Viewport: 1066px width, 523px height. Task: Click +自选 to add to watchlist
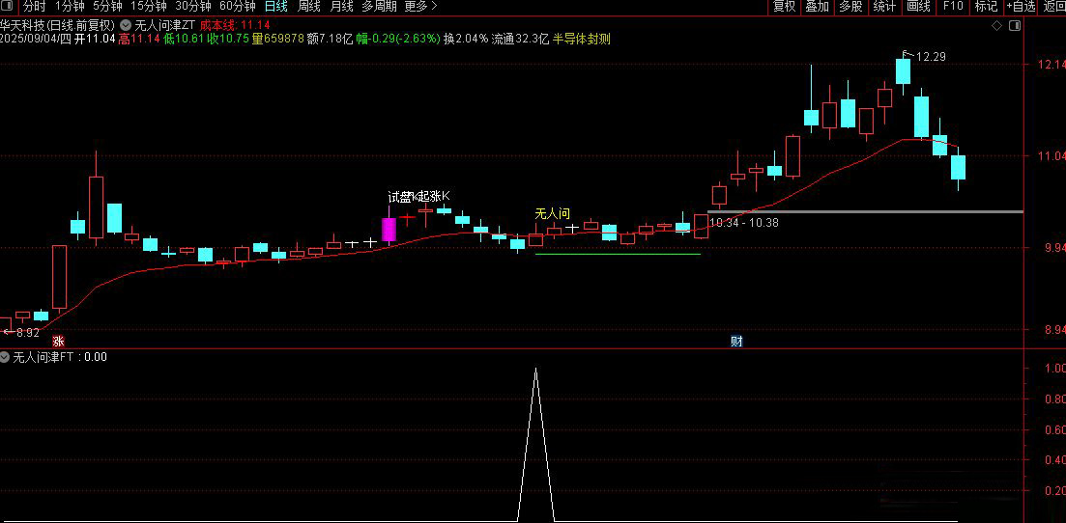pos(1021,7)
